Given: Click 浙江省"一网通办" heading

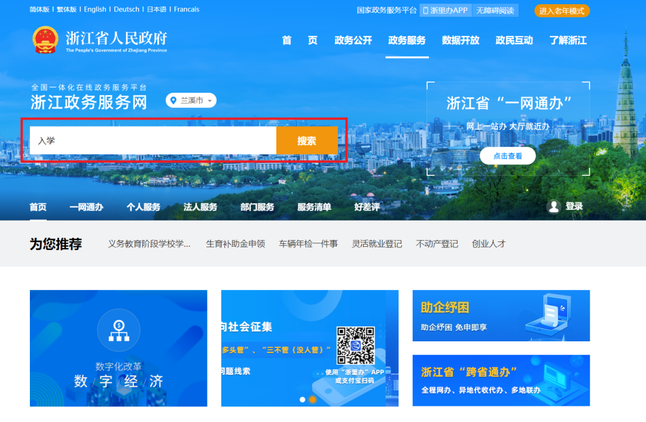Looking at the screenshot, I should point(509,103).
